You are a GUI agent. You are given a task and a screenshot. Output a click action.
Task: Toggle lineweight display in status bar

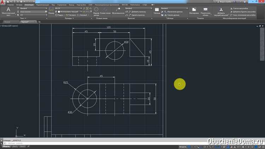pos(224,147)
